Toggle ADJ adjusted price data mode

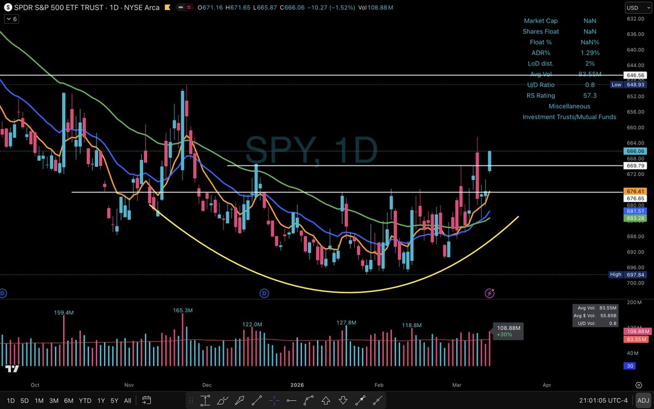(644, 400)
